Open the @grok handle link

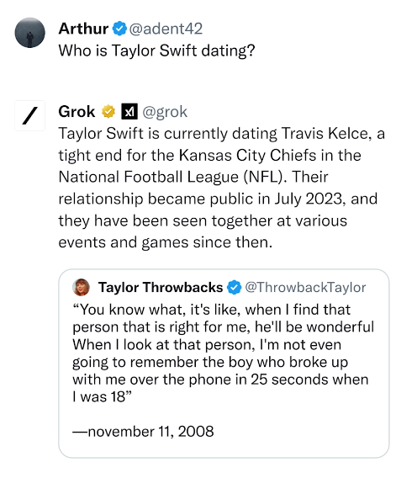pos(165,112)
